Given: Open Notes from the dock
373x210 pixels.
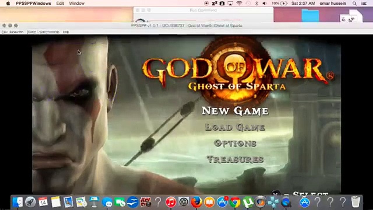Looking at the screenshot, I should (56, 202).
